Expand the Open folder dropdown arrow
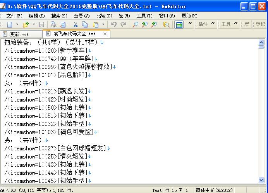 (x=34, y=24)
